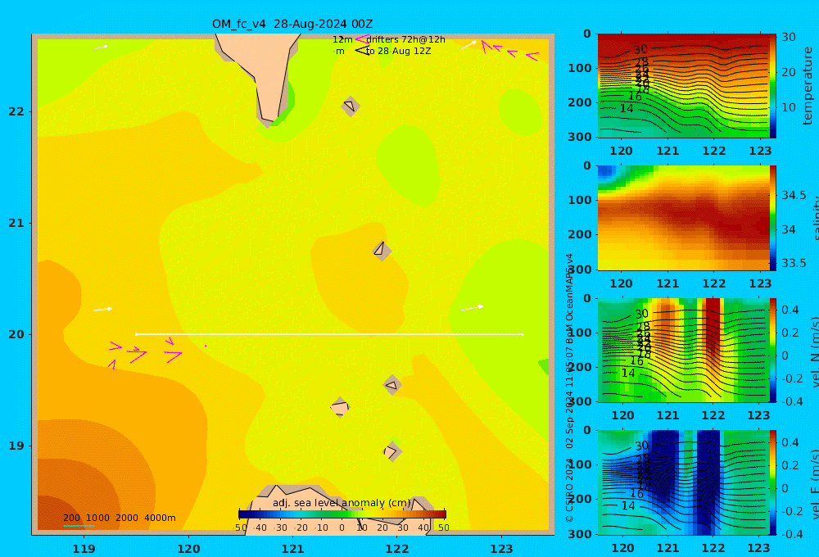Click the white transect line along 20°N

(329, 334)
